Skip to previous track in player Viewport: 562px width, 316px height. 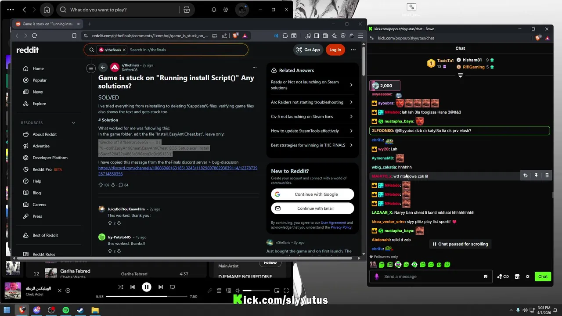tap(133, 287)
